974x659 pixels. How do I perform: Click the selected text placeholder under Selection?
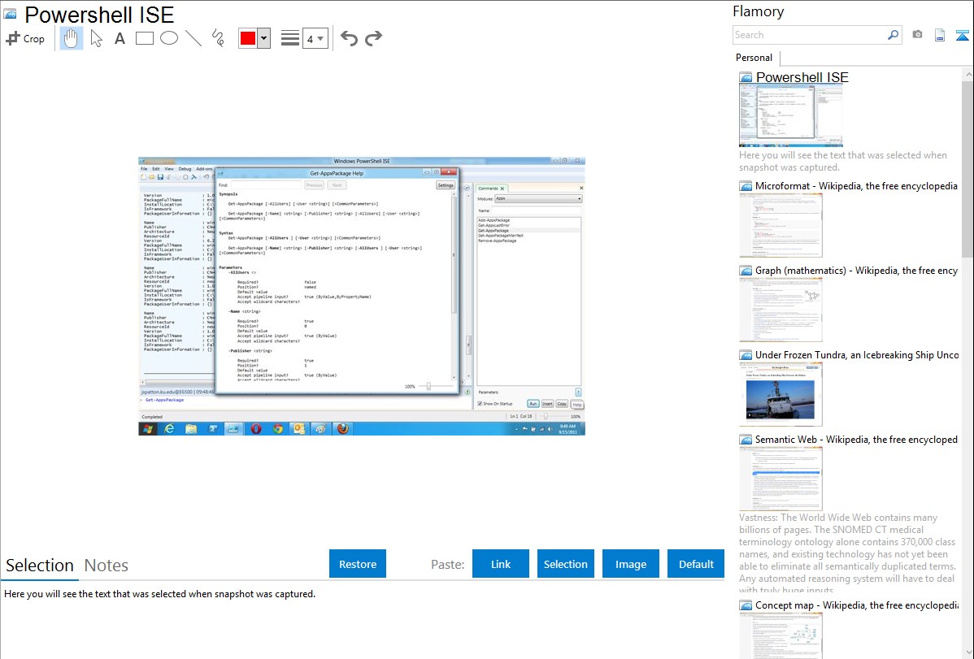coord(159,594)
